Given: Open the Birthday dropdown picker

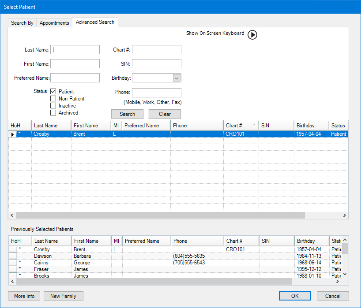Looking at the screenshot, I should 177,78.
